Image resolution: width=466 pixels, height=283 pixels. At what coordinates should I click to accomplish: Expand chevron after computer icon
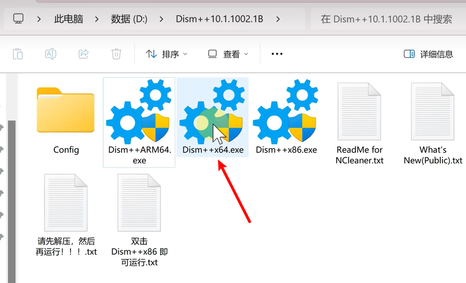[39, 19]
